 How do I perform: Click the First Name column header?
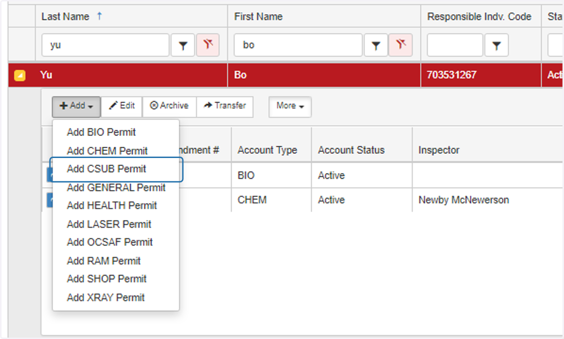324,16
